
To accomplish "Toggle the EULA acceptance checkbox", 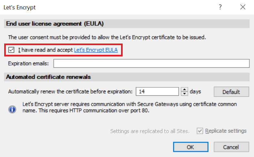I will point(12,50).
